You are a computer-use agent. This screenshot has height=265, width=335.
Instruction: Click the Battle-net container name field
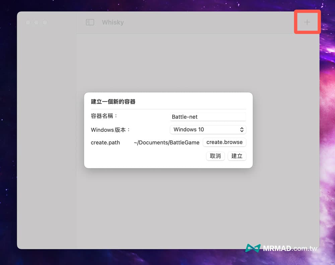(x=208, y=117)
